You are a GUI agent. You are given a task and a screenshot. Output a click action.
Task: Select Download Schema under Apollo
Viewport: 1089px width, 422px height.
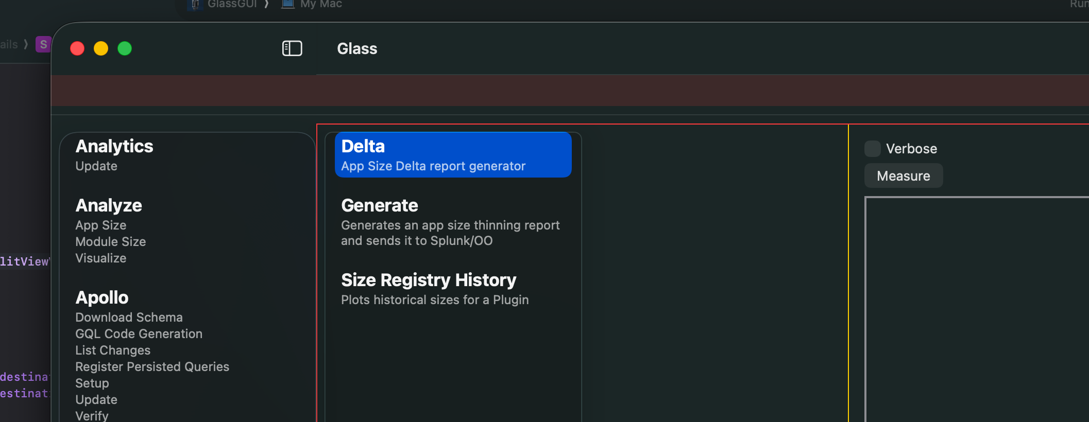coord(129,318)
